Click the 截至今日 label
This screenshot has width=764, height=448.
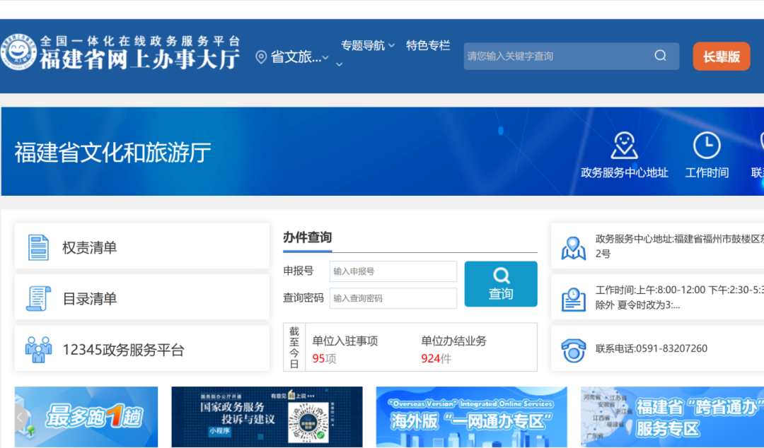(x=294, y=348)
